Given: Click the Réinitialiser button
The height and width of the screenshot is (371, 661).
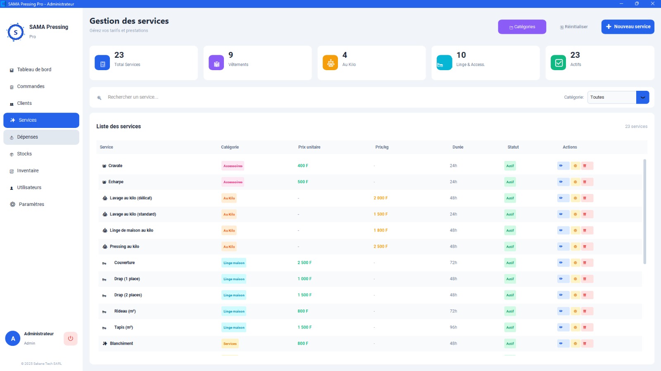Looking at the screenshot, I should [574, 27].
